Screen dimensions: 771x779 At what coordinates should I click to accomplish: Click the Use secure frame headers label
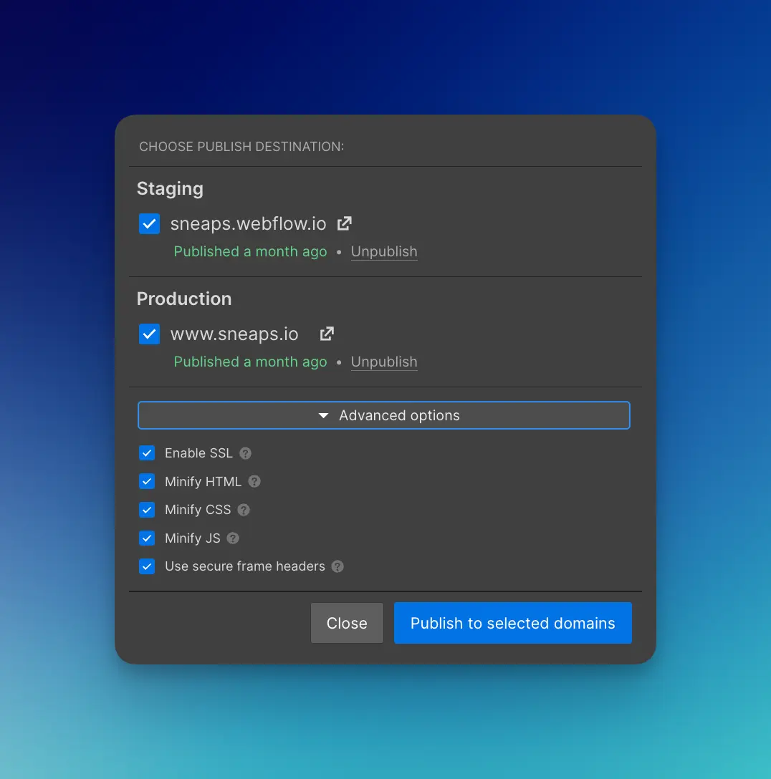tap(244, 566)
